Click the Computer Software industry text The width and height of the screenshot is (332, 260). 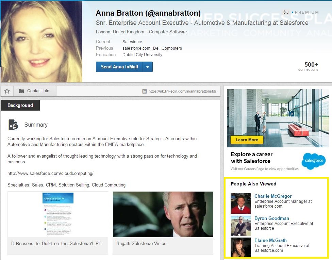168,32
